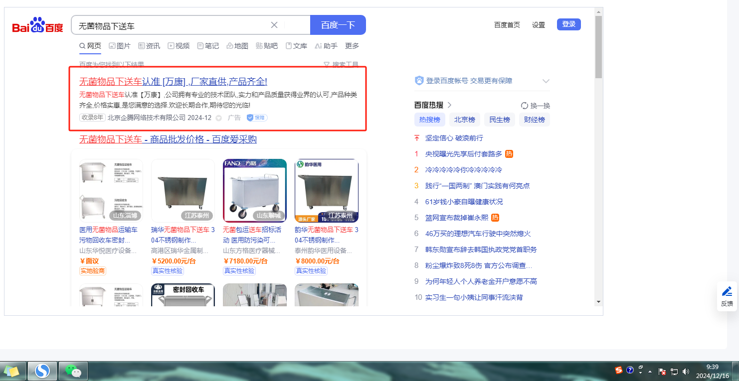
Task: Open the 保障 shield badge on the ad result
Action: [x=257, y=118]
